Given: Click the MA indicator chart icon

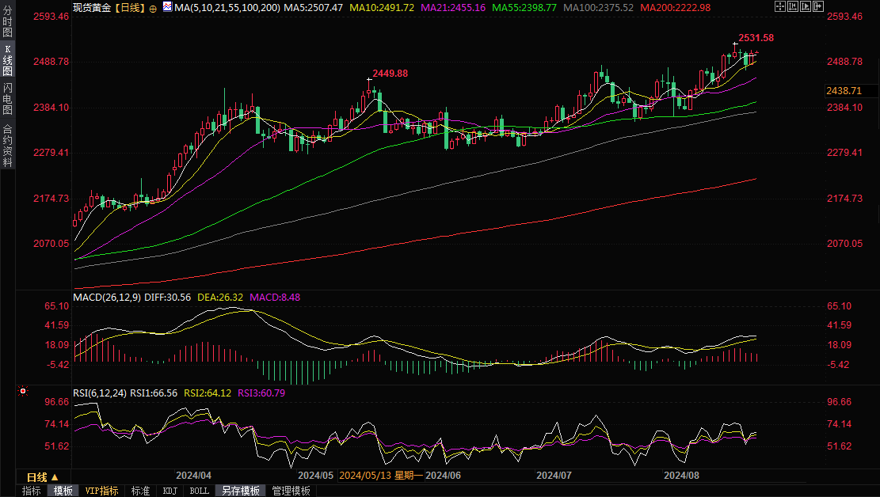Looking at the screenshot, I should coord(166,7).
